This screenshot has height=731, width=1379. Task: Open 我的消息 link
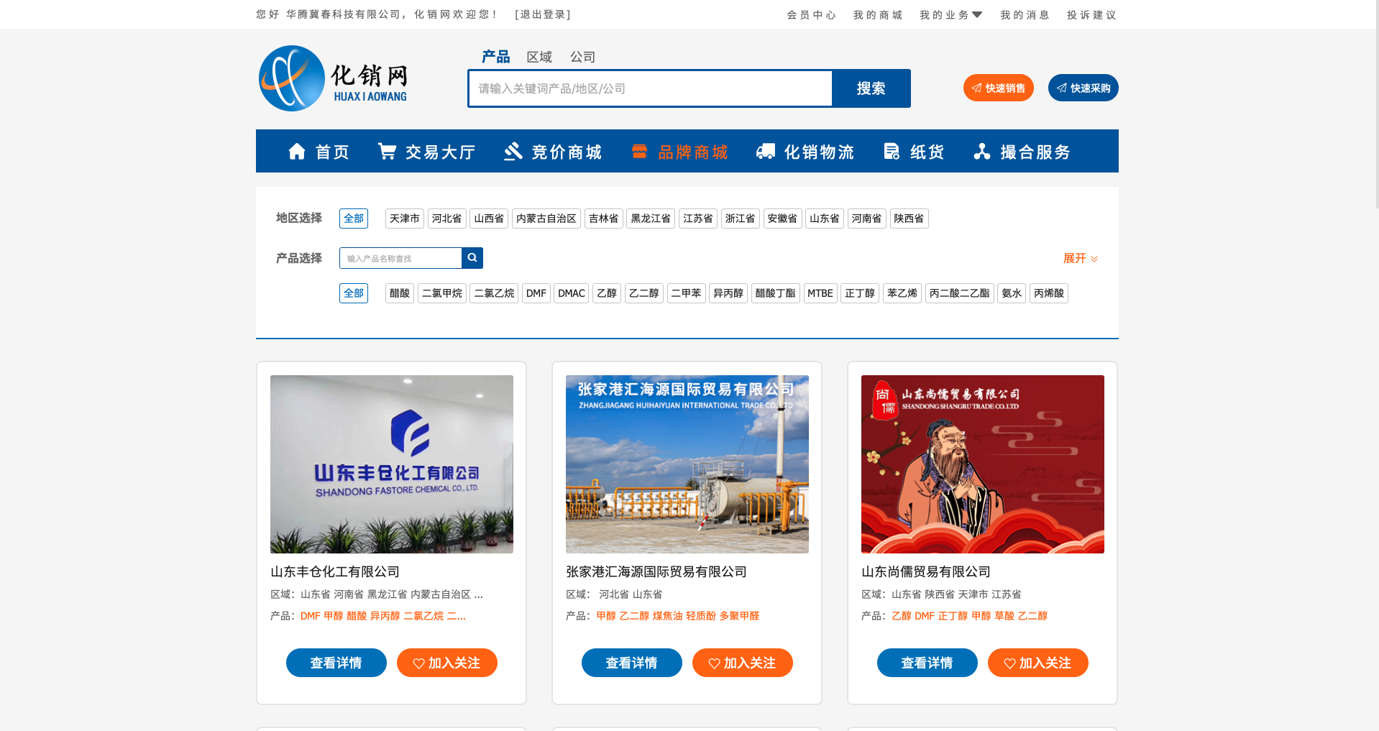tap(1025, 15)
